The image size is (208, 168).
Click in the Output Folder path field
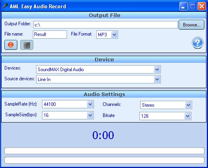pyautogui.click(x=105, y=25)
